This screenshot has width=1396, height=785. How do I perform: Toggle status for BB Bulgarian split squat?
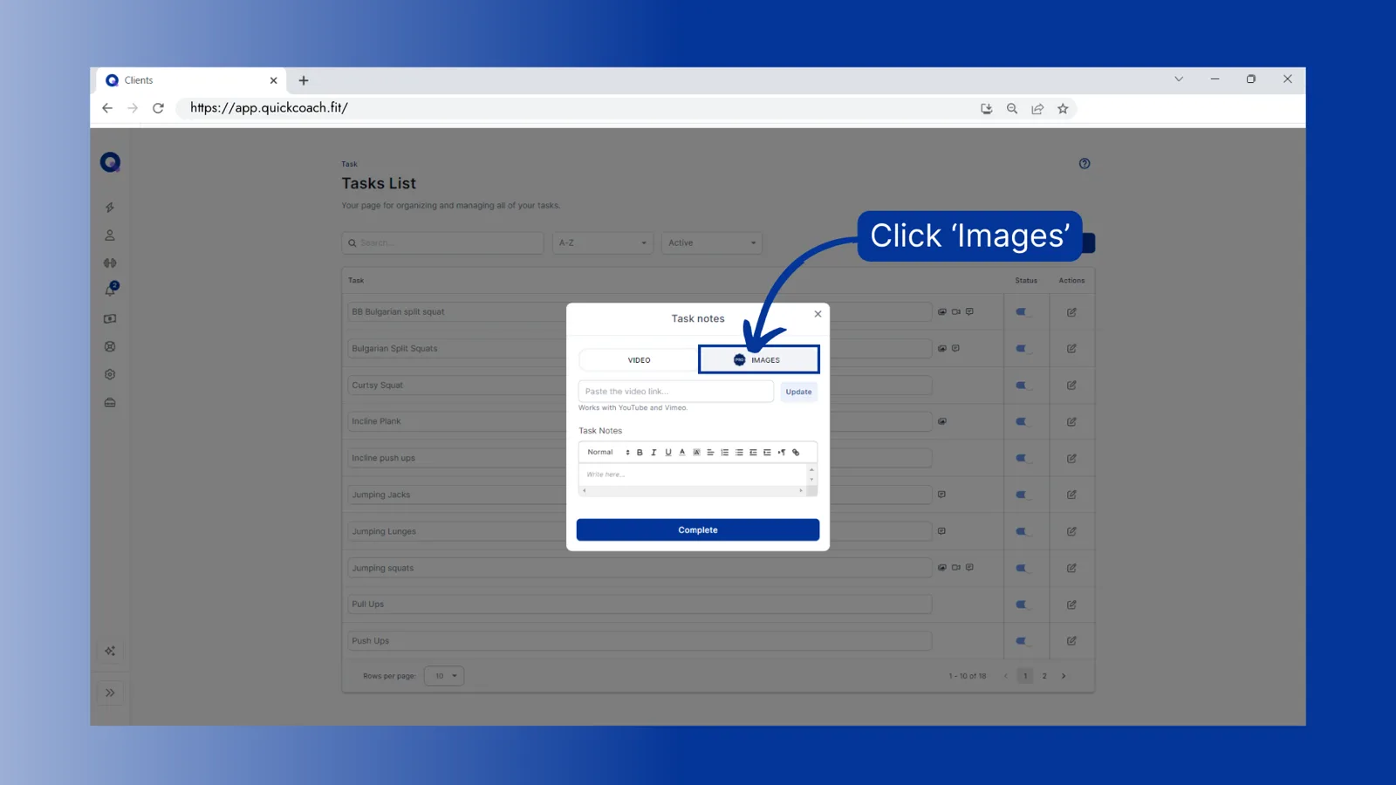pos(1022,312)
